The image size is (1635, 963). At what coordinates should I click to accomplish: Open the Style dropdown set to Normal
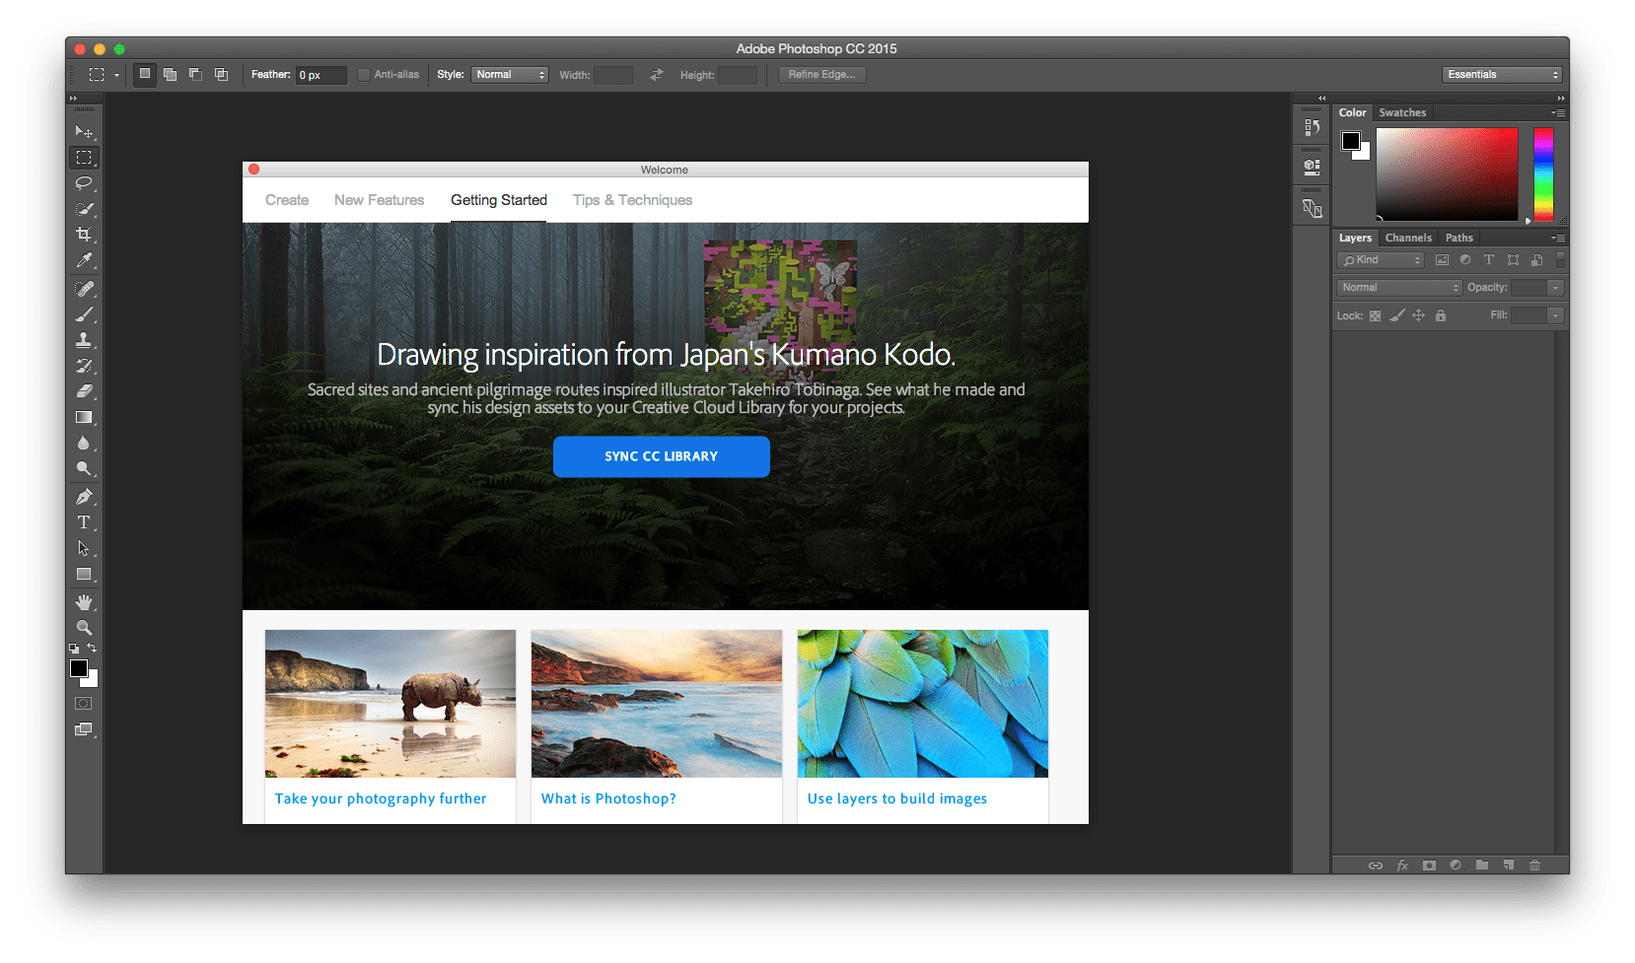[510, 75]
